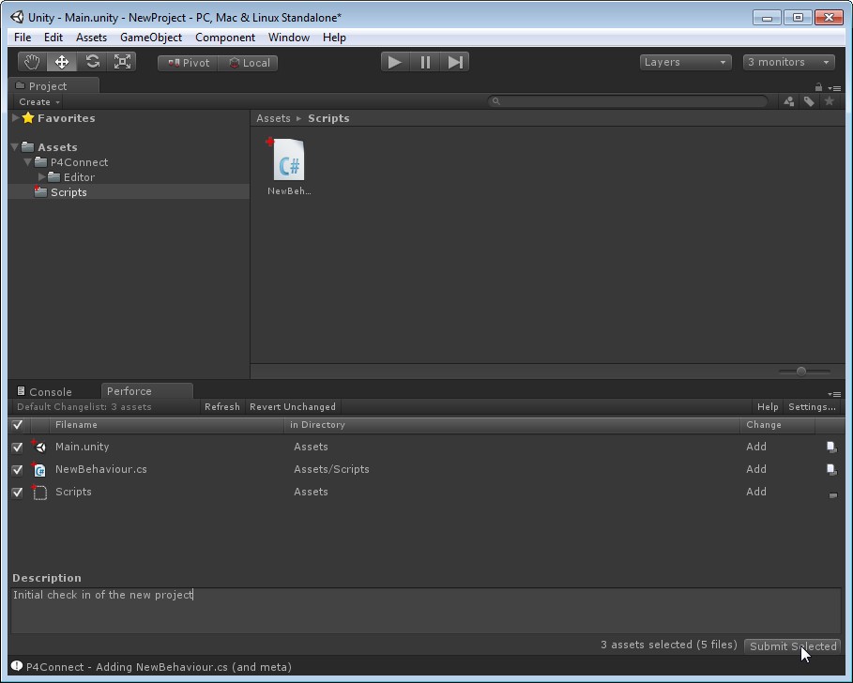
Task: Step forward one frame
Action: click(455, 62)
